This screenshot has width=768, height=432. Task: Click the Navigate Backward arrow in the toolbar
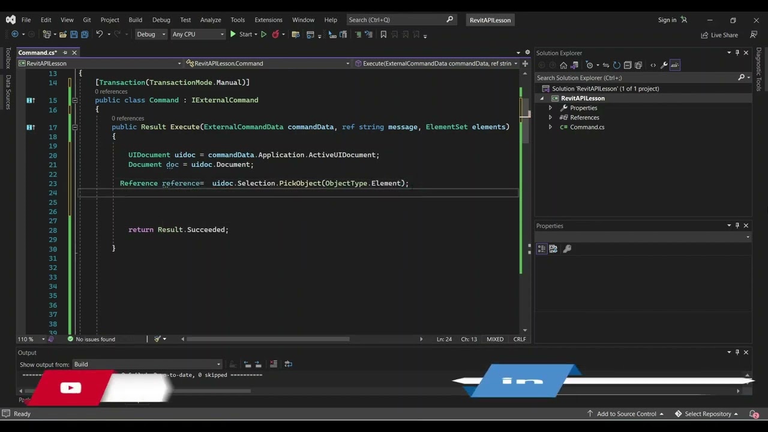[15, 34]
